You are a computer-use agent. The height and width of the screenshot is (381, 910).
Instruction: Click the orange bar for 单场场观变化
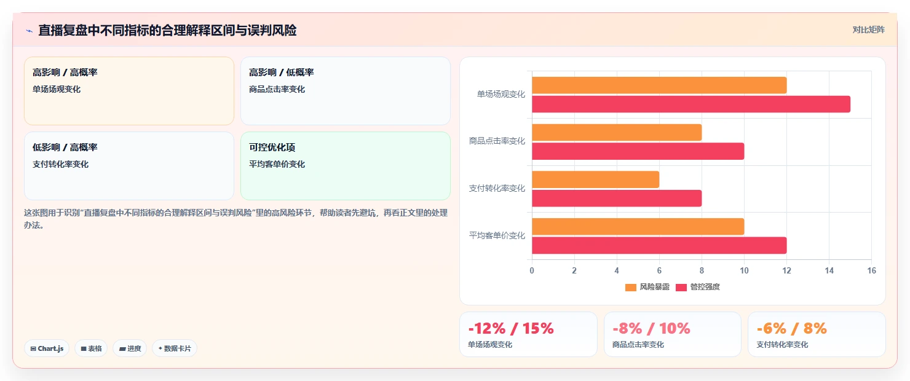click(x=659, y=85)
